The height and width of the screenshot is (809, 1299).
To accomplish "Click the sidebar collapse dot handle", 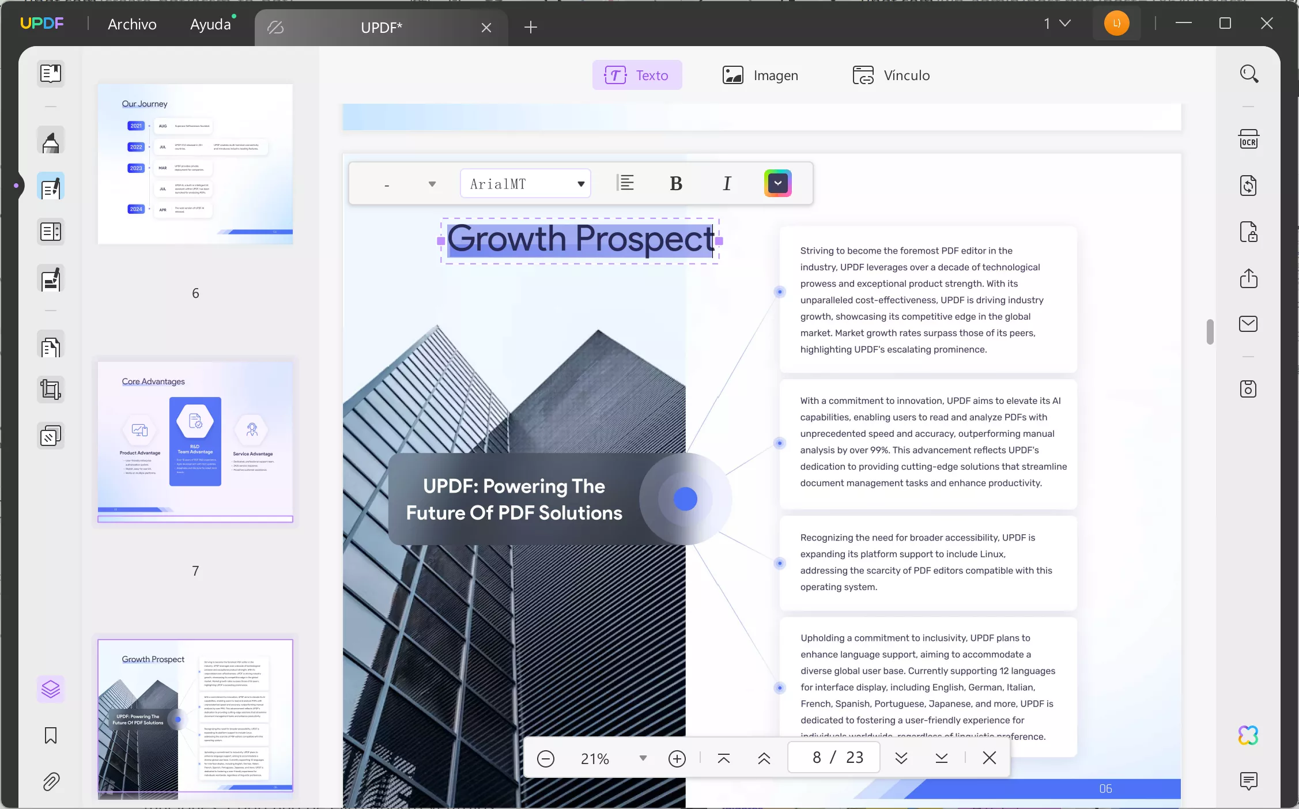I will tap(16, 186).
